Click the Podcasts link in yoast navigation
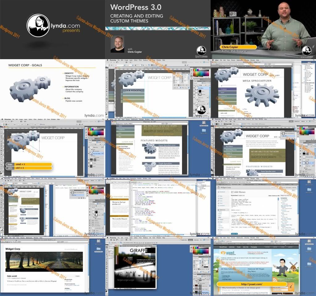This screenshot has width=316, height=296. coord(254,247)
